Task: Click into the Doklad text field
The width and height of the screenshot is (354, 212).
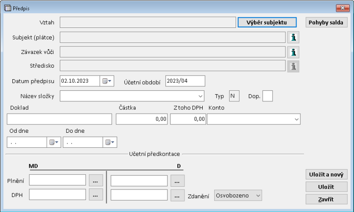Action: 60,119
